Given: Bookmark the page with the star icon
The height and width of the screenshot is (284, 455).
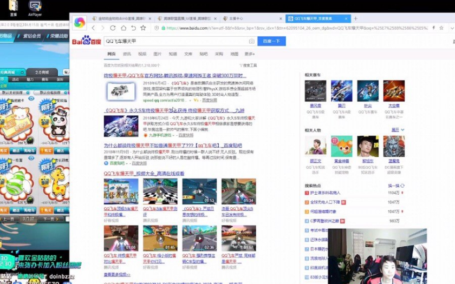Looking at the screenshot, I should click(x=143, y=28).
